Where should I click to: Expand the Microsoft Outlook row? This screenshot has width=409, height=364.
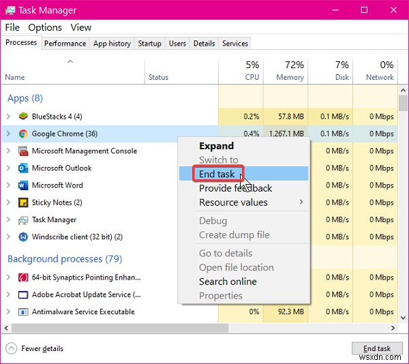pos(8,168)
